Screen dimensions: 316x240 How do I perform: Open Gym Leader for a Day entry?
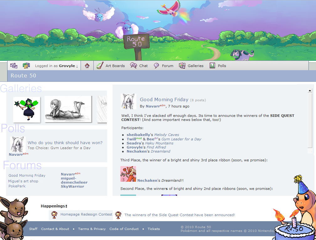(x=182, y=139)
